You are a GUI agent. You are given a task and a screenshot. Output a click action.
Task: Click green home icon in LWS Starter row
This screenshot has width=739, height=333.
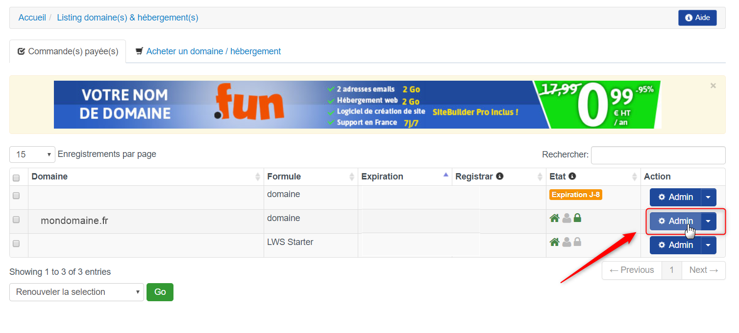(x=555, y=242)
